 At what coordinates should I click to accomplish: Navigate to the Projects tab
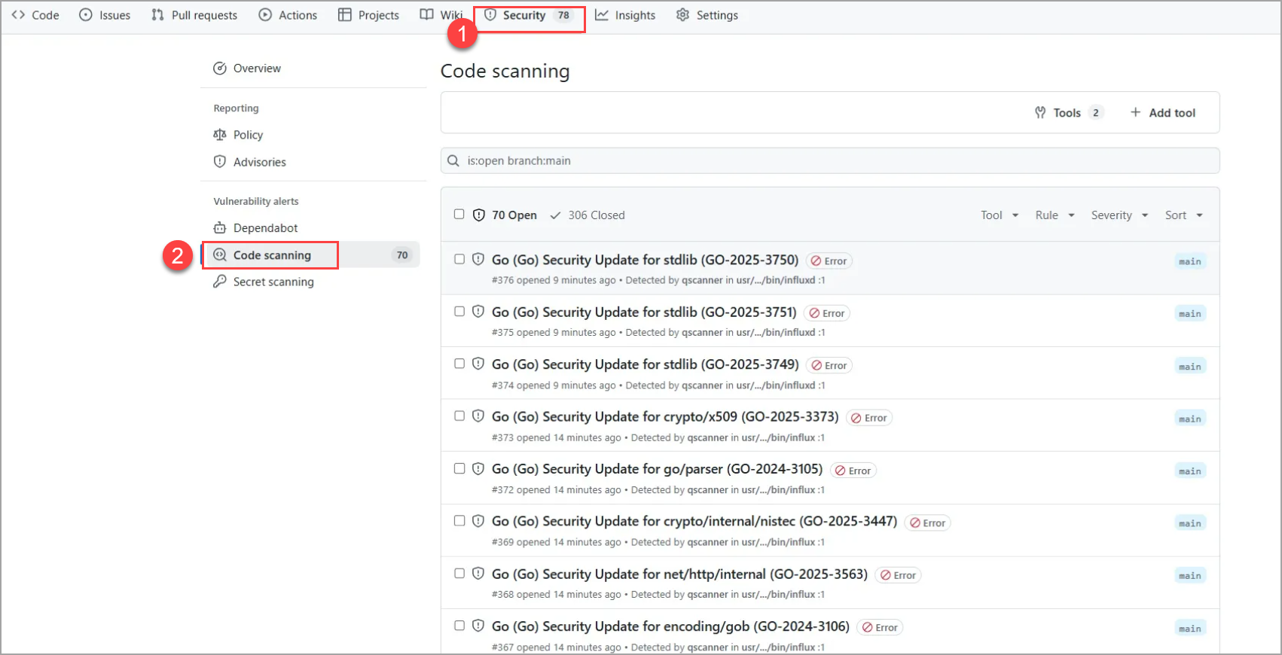368,15
